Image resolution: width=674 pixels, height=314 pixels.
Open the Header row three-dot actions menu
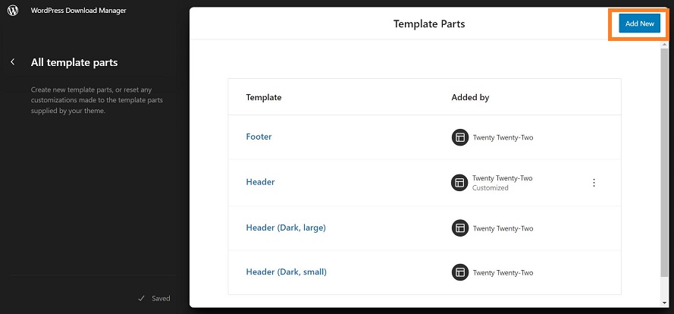point(594,183)
